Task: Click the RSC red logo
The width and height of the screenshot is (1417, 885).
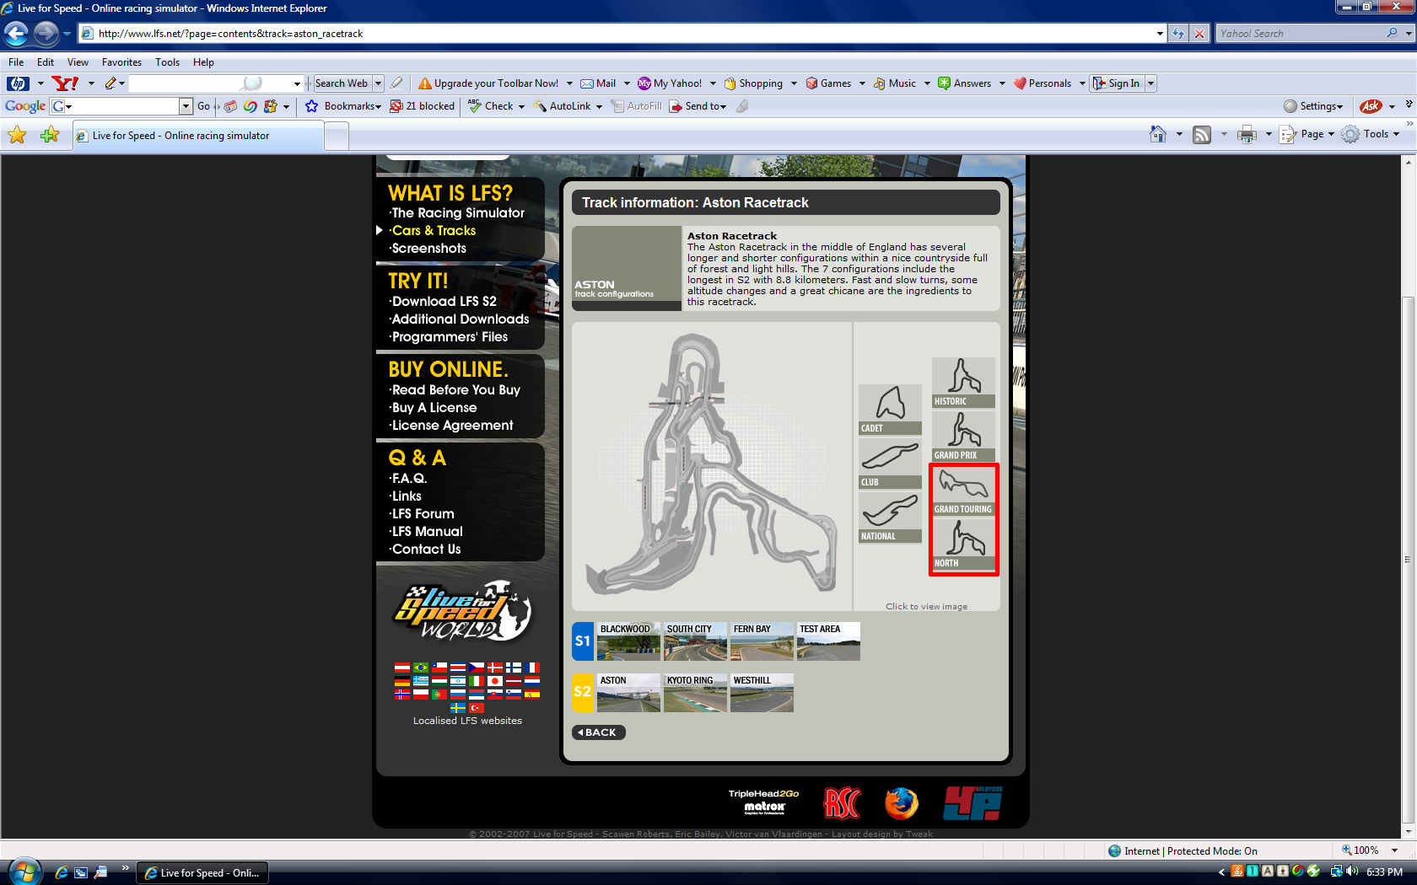Action: point(842,803)
